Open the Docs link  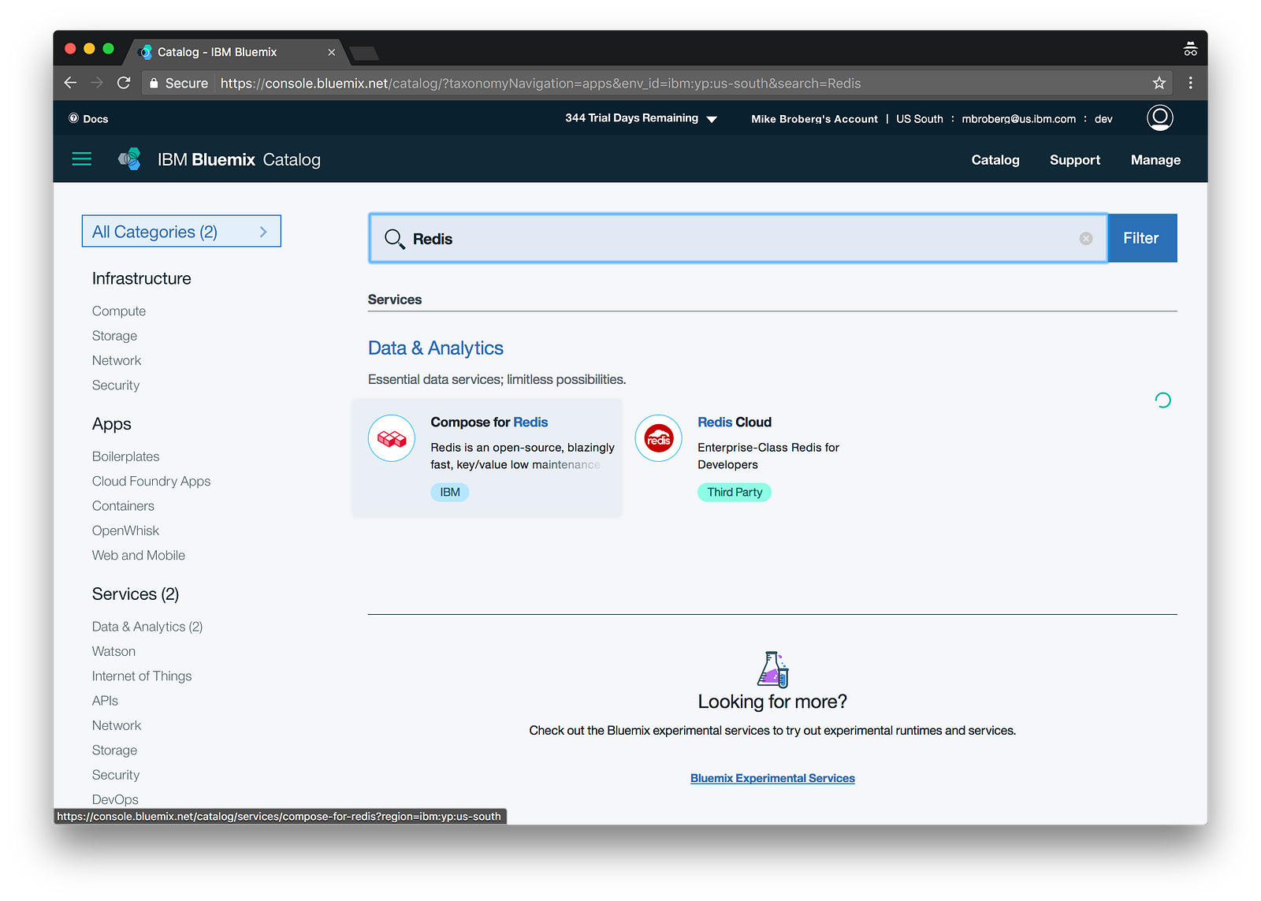tap(88, 119)
